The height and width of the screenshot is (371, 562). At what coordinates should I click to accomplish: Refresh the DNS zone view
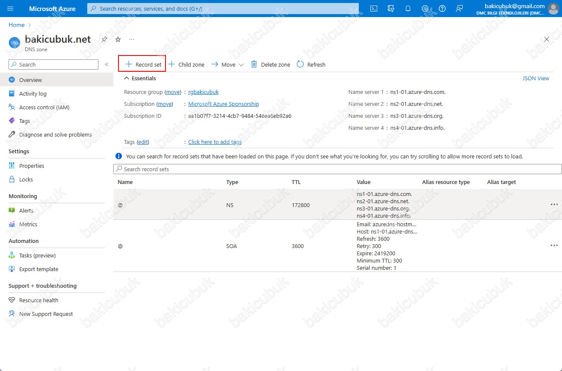[x=311, y=64]
